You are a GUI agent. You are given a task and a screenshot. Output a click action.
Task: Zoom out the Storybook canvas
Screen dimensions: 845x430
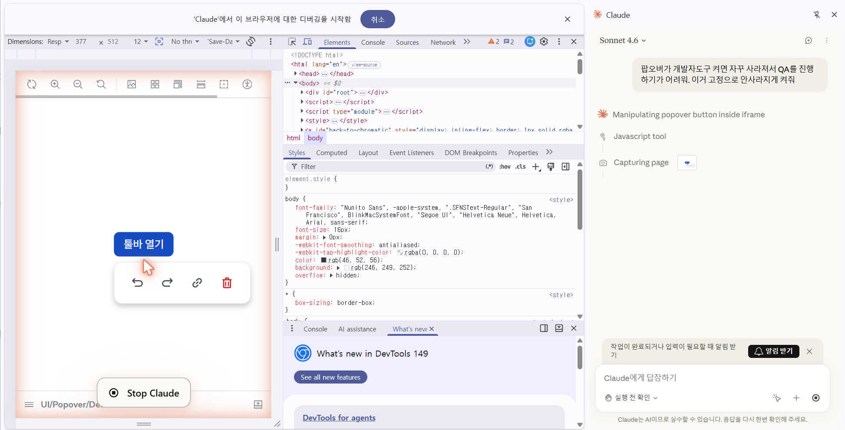(78, 84)
